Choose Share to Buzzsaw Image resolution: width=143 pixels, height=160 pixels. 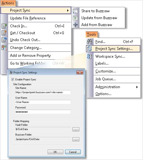(x=99, y=11)
